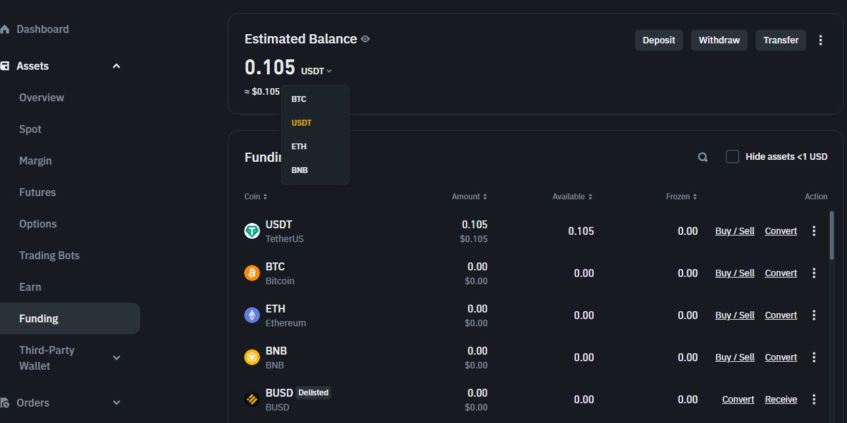
Task: Open Earn in the sidebar
Action: pyautogui.click(x=30, y=287)
